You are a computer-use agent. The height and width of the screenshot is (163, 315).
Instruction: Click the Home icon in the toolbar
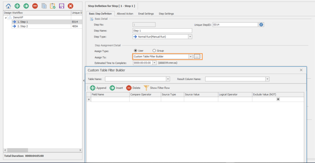pyautogui.click(x=8, y=6)
